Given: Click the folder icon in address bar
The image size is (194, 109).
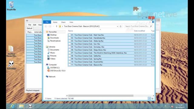Looking at the screenshot, I should [60, 26].
